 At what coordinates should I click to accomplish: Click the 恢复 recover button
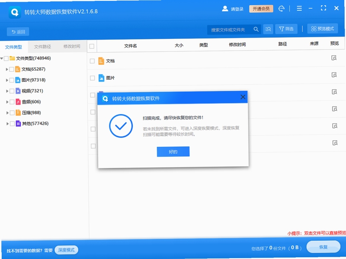[x=323, y=246]
